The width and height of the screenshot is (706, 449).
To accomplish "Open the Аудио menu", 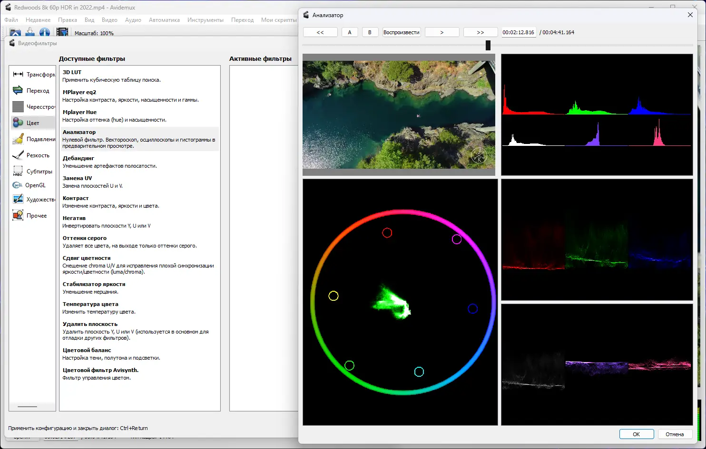I will tap(133, 20).
